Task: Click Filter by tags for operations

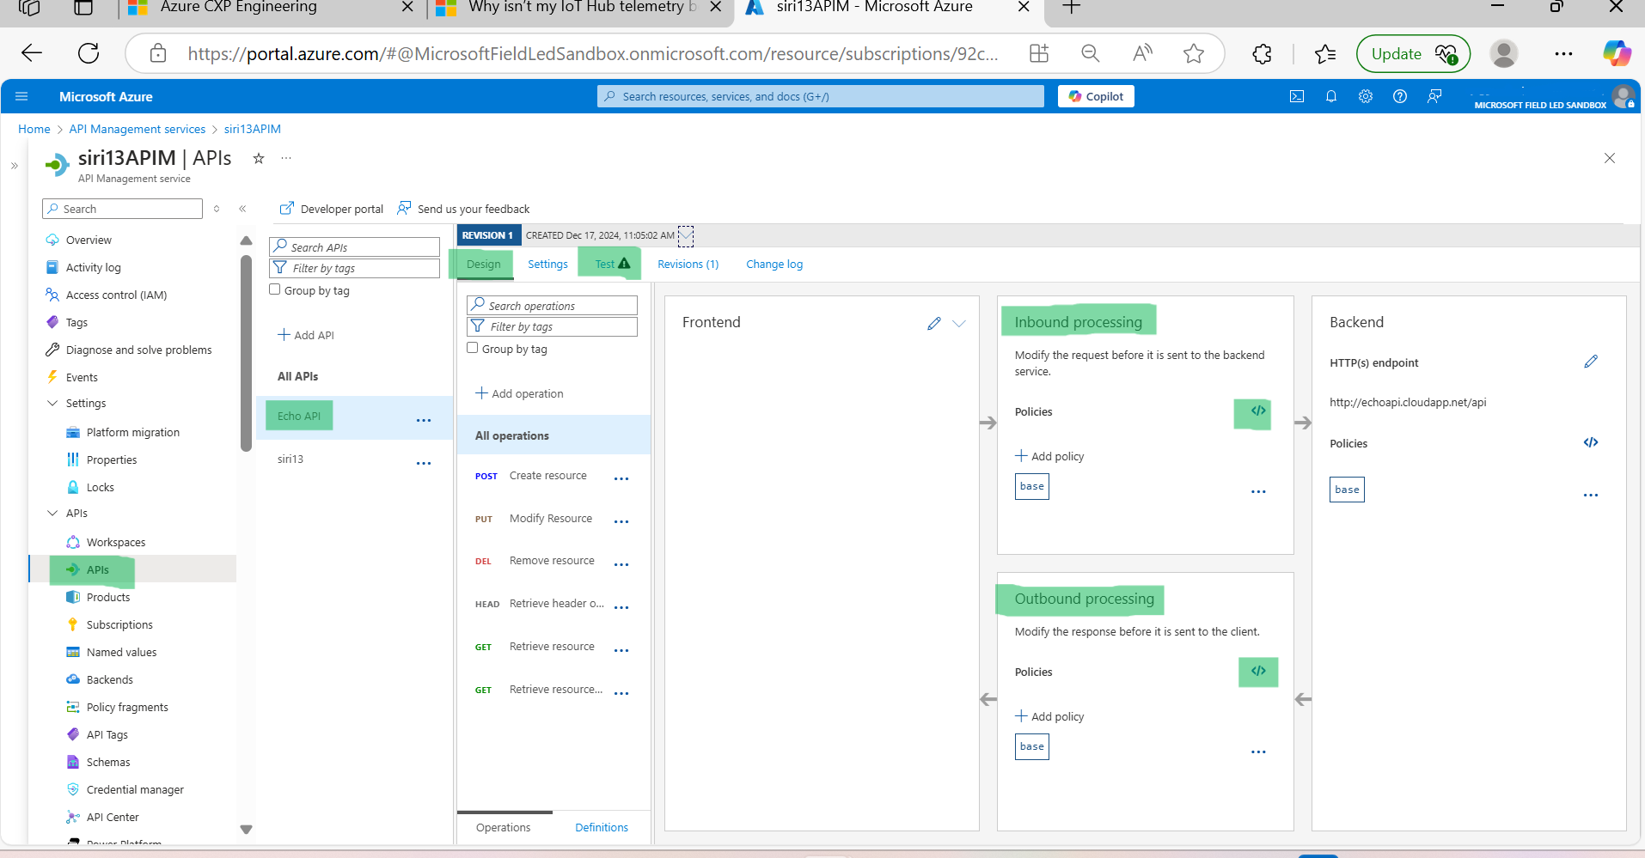Action: coord(553,326)
